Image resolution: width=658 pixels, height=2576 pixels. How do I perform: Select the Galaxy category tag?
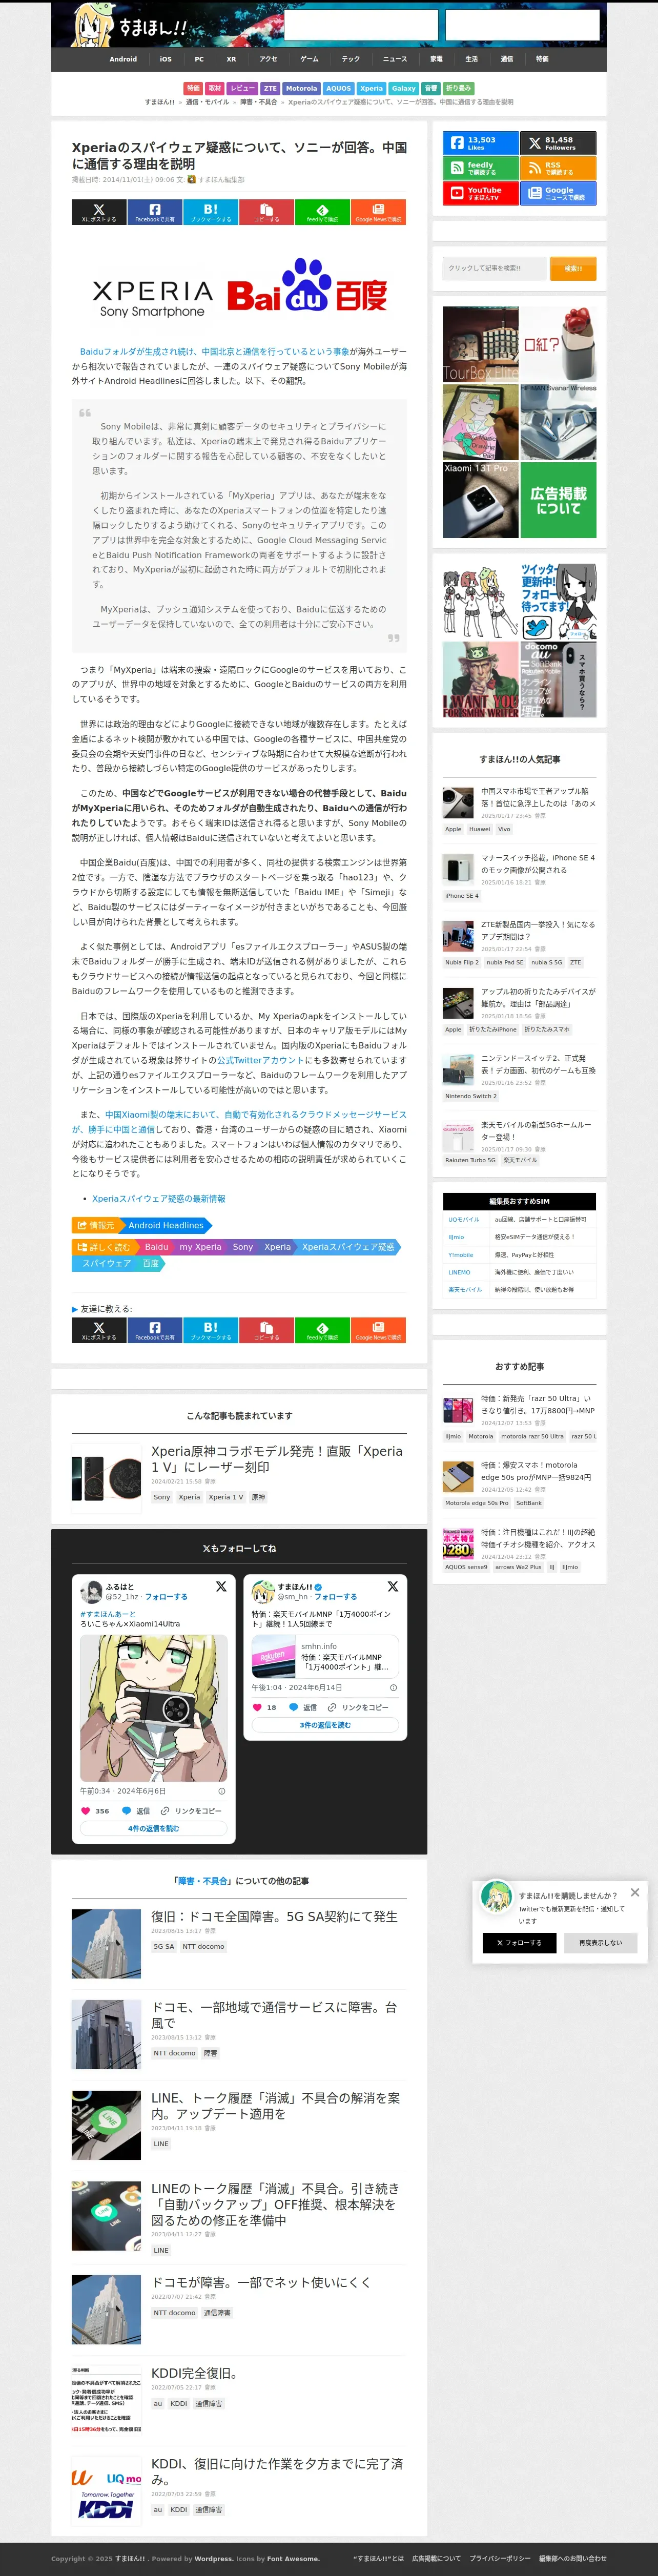(403, 88)
